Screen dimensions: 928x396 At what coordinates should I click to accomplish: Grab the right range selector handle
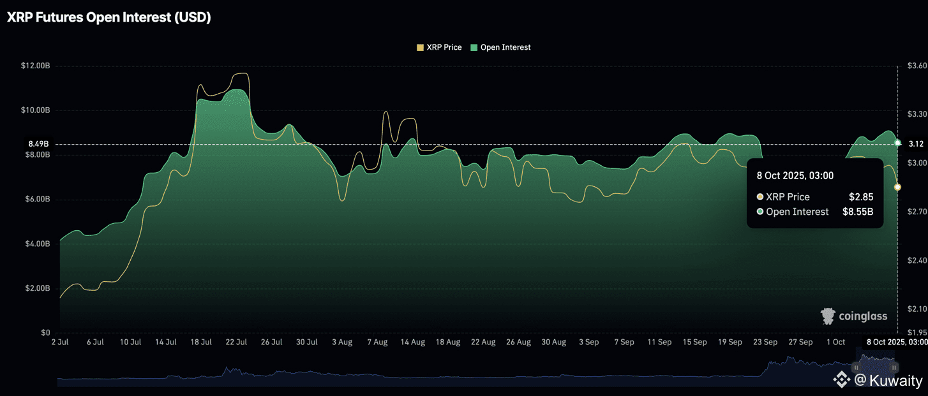coord(894,368)
